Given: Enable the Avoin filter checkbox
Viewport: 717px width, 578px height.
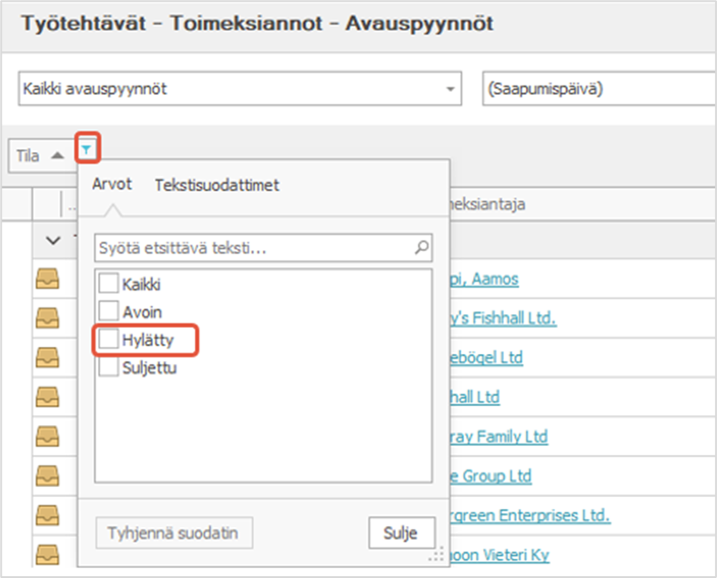Looking at the screenshot, I should click(109, 312).
